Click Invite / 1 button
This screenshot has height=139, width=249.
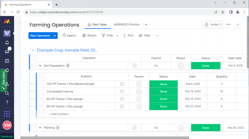coord(213,25)
